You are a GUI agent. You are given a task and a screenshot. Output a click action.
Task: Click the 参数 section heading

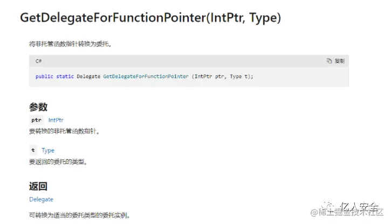tap(38, 107)
